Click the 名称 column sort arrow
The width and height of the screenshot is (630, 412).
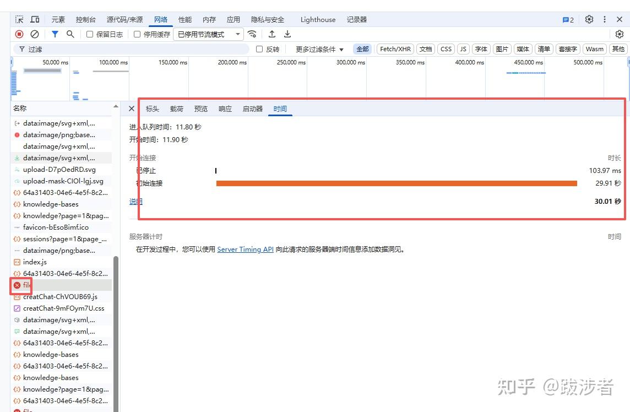point(116,106)
